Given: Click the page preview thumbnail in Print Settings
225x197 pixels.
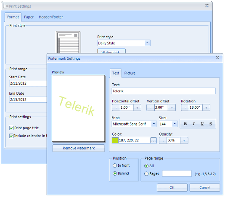Looking at the screenshot, I should tap(68, 42).
